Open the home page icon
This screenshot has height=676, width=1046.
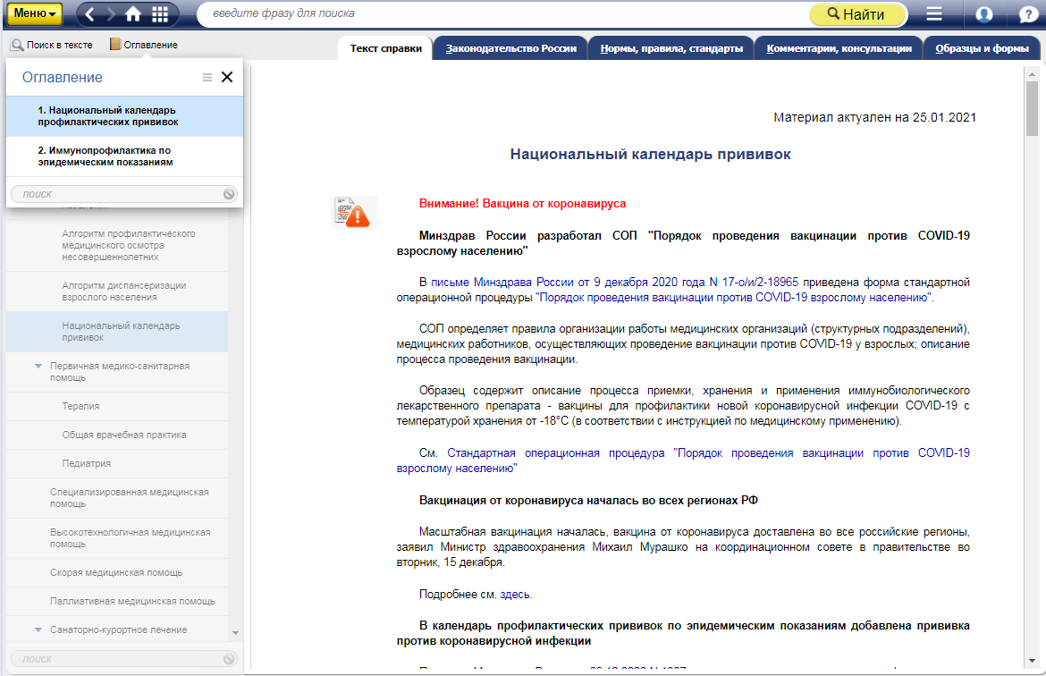133,14
